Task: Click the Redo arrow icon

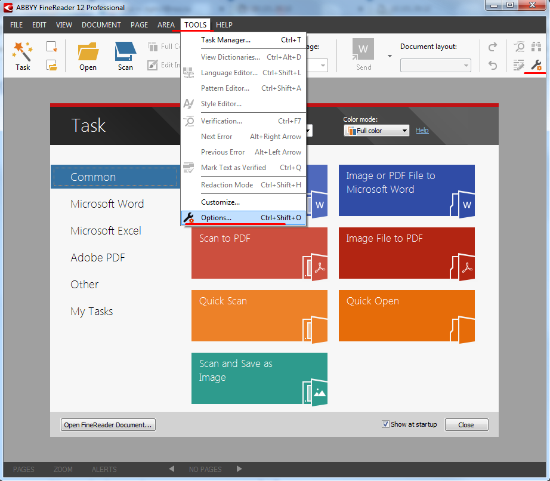Action: point(492,47)
